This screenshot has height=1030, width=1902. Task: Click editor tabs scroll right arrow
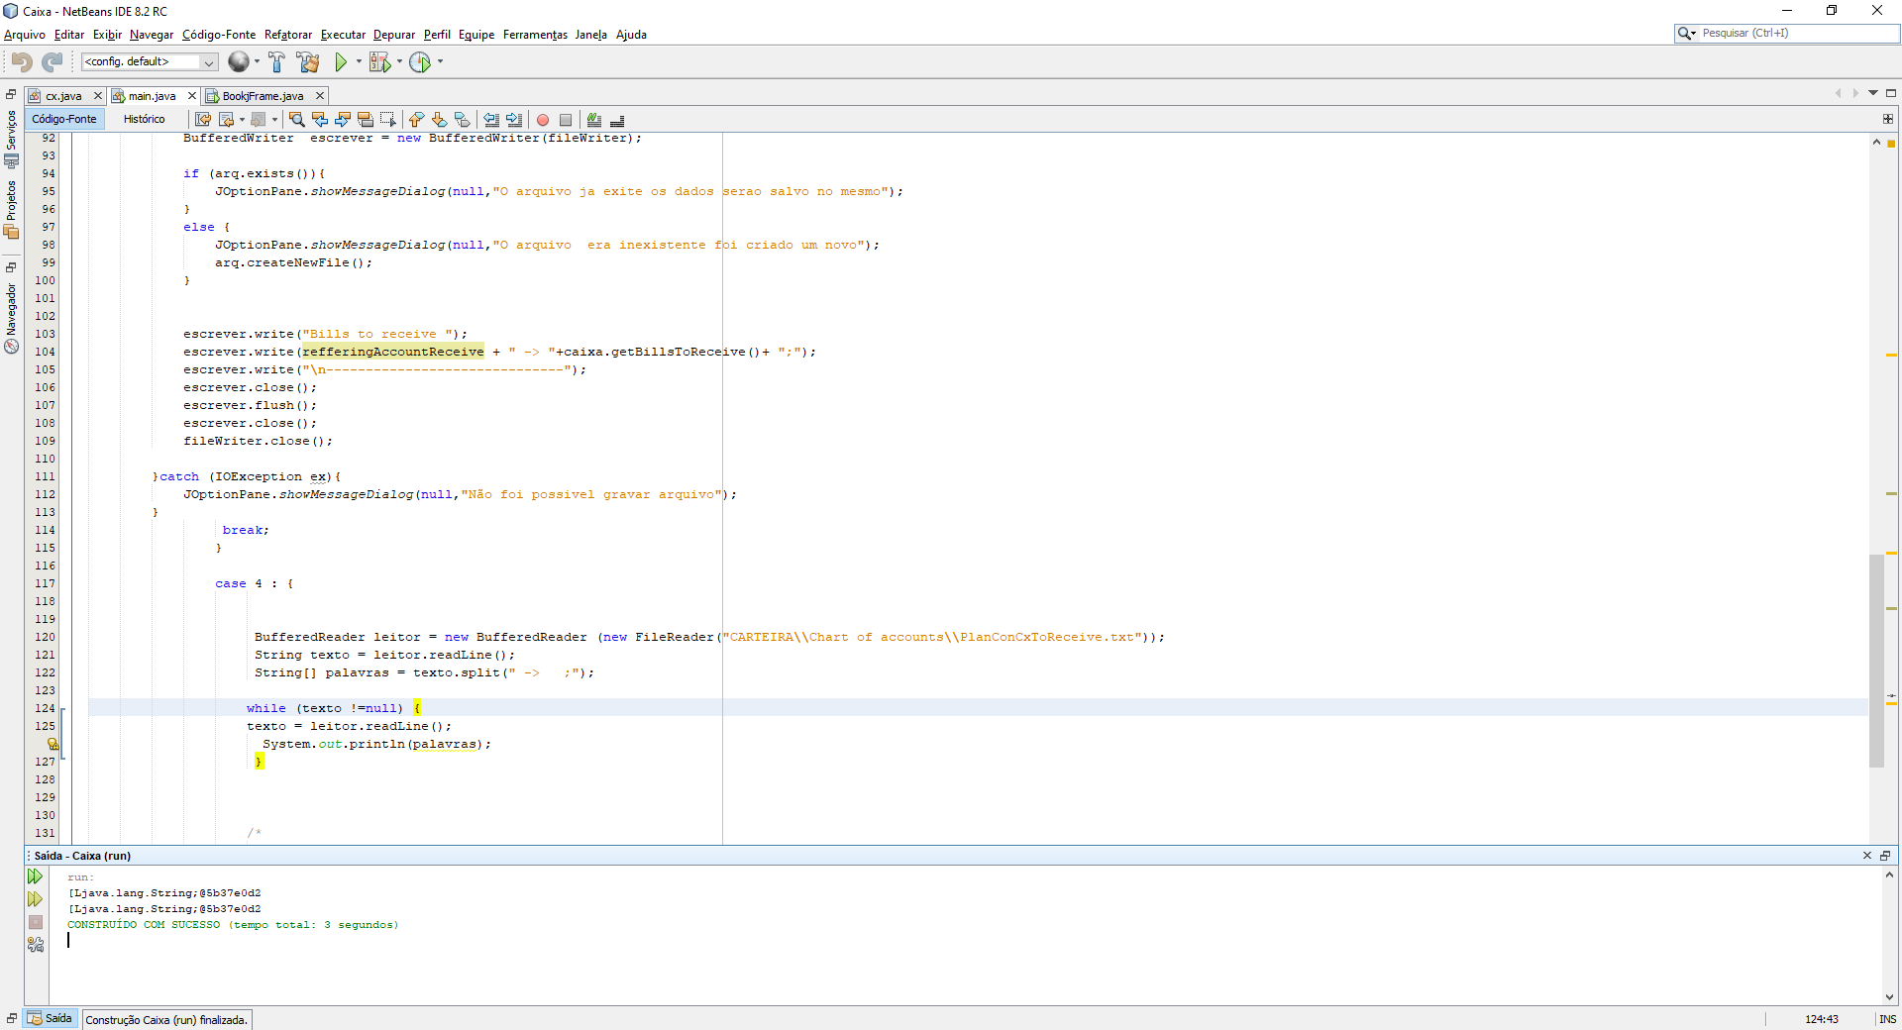click(1855, 93)
